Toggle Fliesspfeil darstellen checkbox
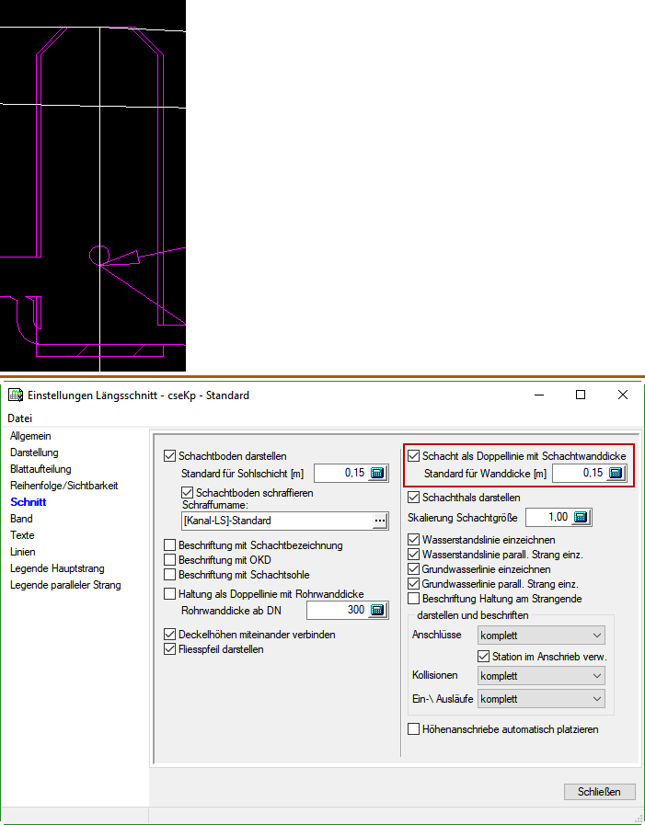This screenshot has height=825, width=645. 169,649
